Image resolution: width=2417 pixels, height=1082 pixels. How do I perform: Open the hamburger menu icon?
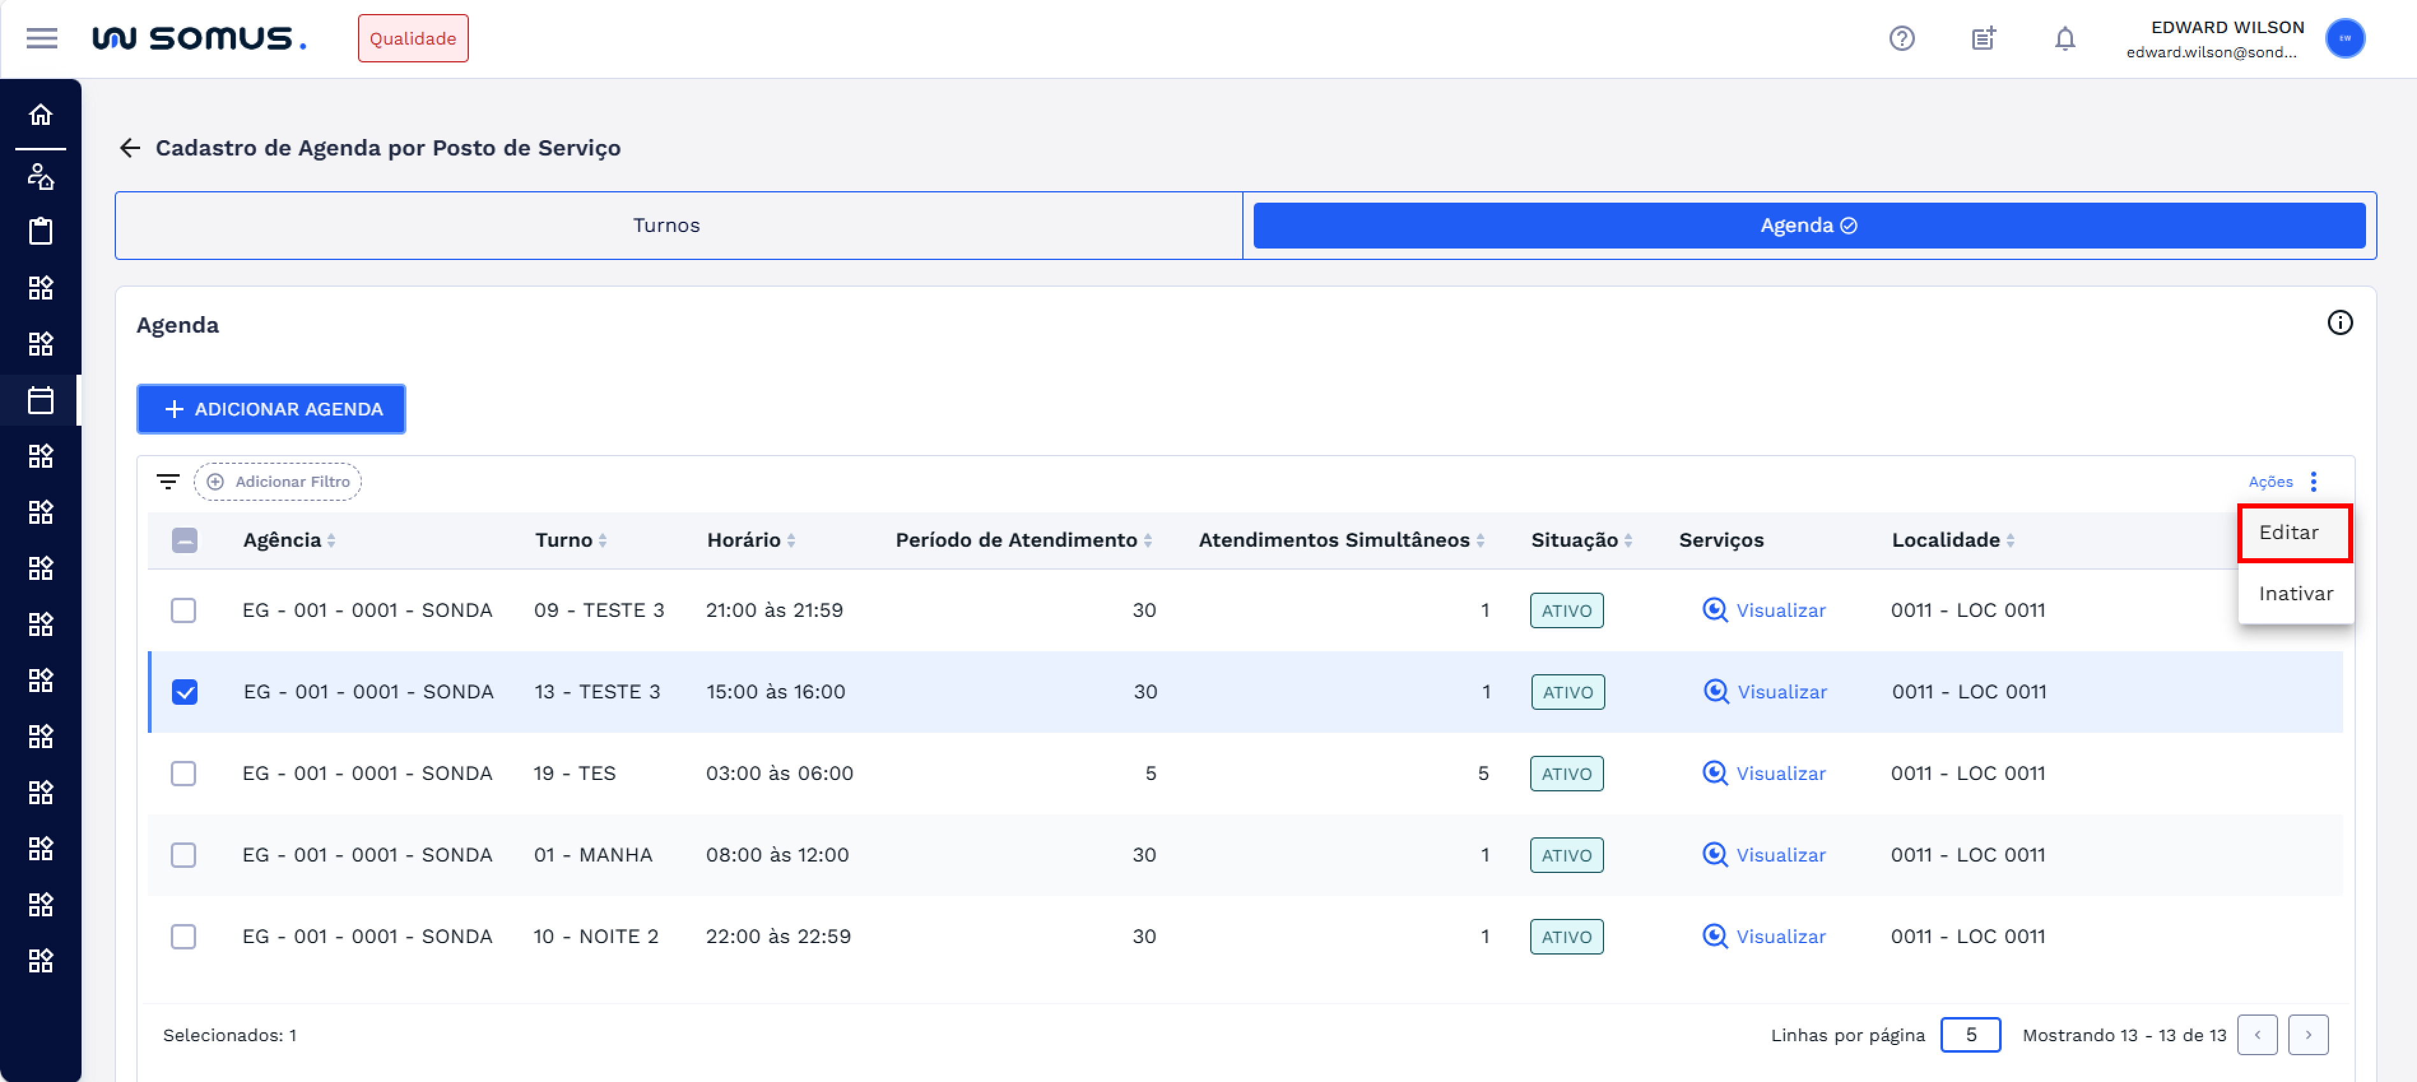coord(41,38)
